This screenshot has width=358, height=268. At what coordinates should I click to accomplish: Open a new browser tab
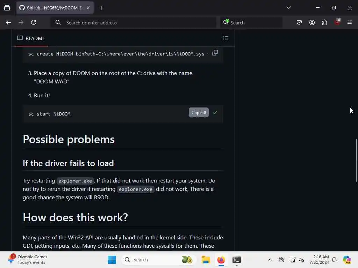point(101,8)
